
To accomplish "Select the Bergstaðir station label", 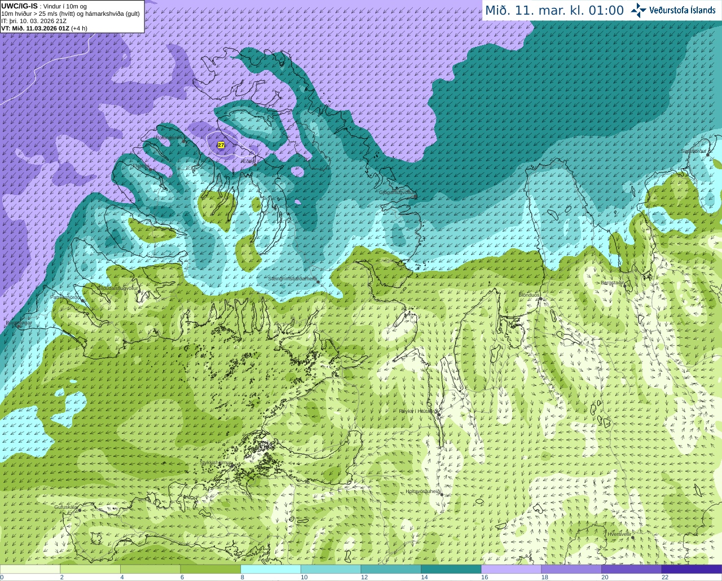I will (x=611, y=283).
